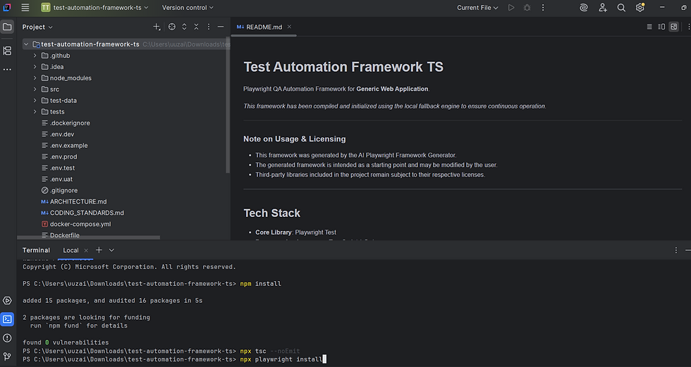Click the Project tree horizontal scrollbar
This screenshot has width=691, height=367.
[89, 237]
